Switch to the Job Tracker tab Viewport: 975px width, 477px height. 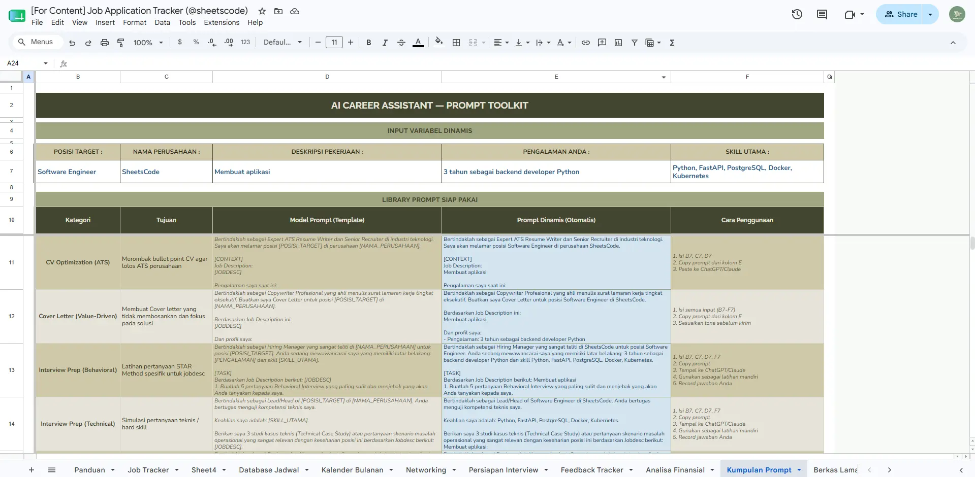point(148,470)
